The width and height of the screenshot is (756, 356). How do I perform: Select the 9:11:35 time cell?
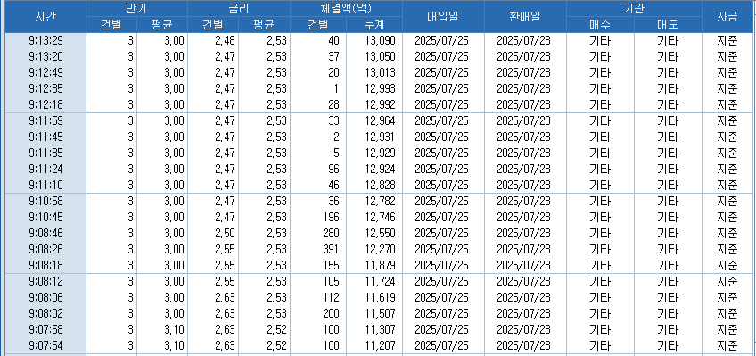(45, 153)
